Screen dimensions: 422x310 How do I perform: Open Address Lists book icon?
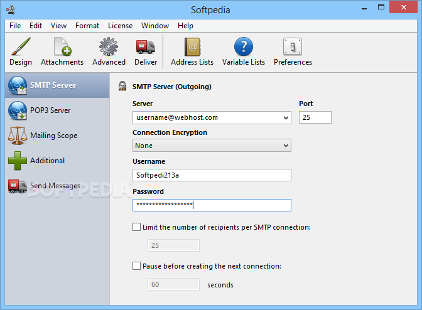pyautogui.click(x=192, y=51)
